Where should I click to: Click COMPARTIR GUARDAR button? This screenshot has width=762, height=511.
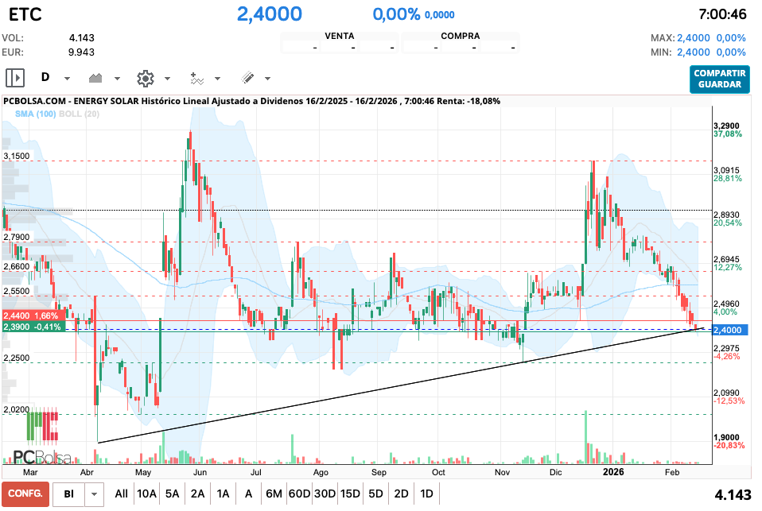720,79
